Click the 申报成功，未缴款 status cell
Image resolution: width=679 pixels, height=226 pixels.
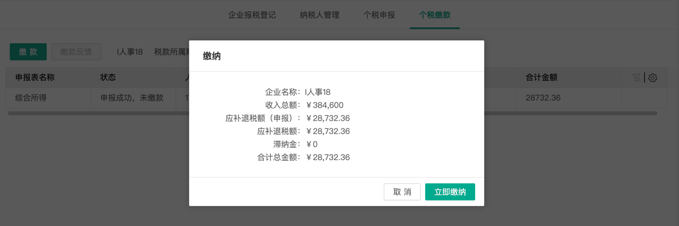click(132, 98)
